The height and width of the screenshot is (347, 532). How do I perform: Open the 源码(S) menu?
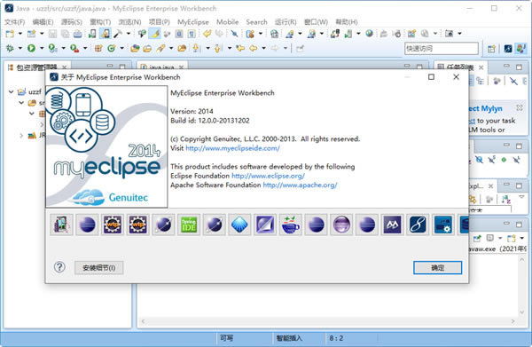tap(72, 22)
